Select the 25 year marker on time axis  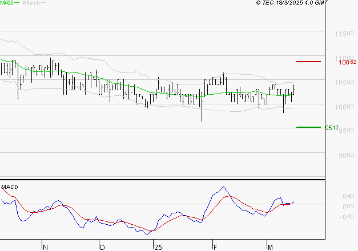point(158,246)
